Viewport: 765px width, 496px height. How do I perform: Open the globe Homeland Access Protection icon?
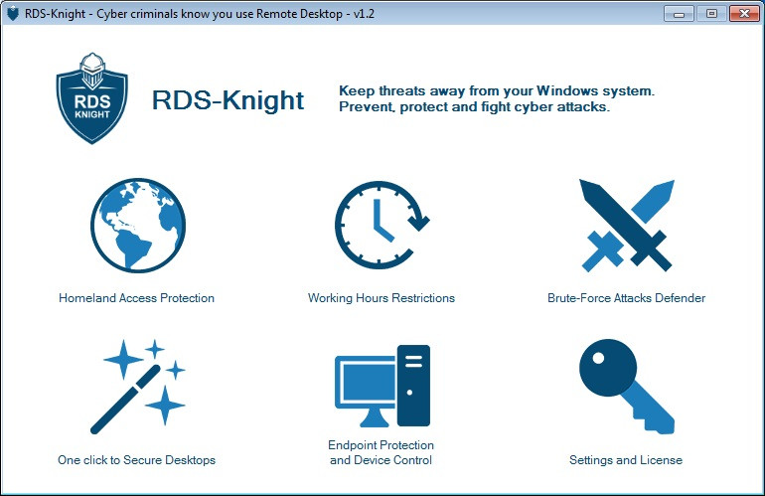pos(138,225)
